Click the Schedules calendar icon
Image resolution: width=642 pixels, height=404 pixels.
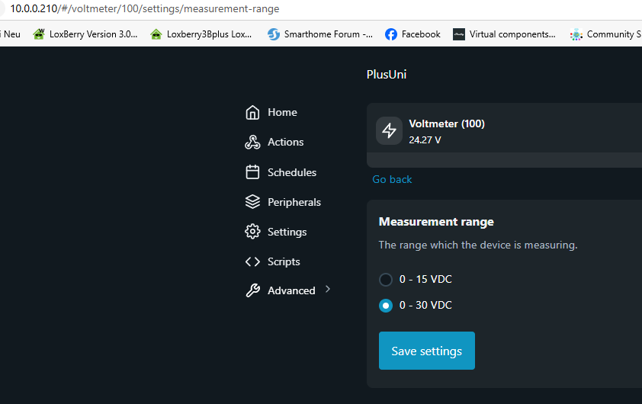point(252,172)
